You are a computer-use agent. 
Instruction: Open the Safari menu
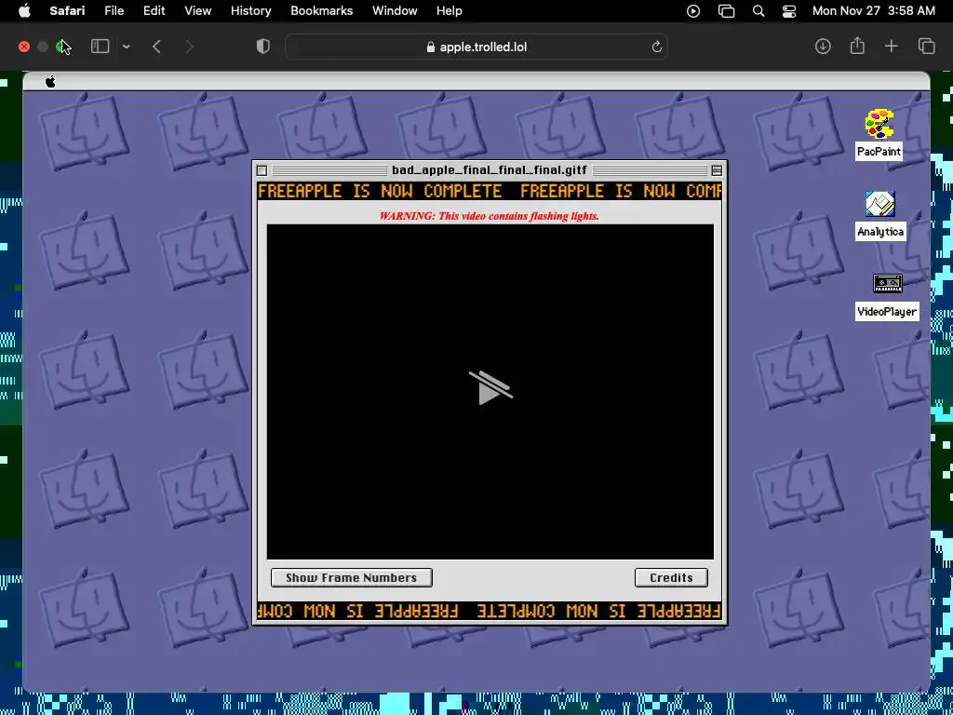pos(67,11)
